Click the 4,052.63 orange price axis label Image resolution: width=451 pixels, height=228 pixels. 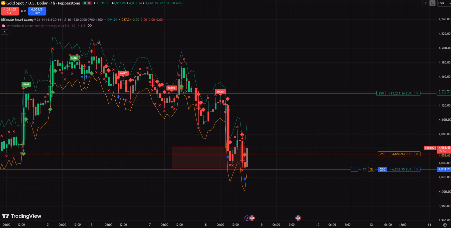pos(444,155)
